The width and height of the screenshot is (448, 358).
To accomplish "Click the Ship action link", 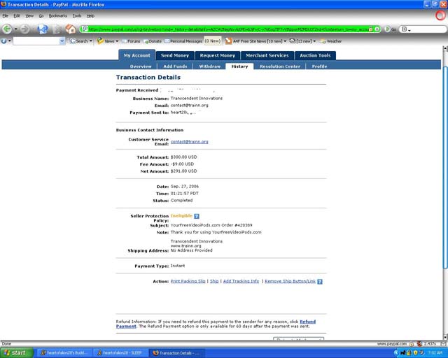I will click(x=214, y=281).
